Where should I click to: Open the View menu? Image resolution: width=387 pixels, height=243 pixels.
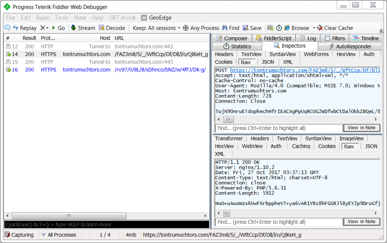(x=80, y=18)
